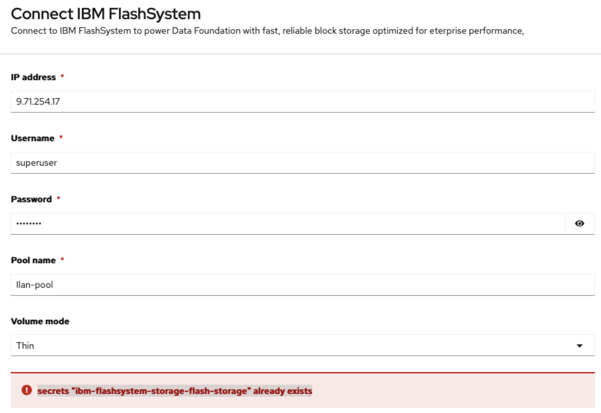Click the 'already exists' secrets error message
This screenshot has height=413, width=601.
174,391
